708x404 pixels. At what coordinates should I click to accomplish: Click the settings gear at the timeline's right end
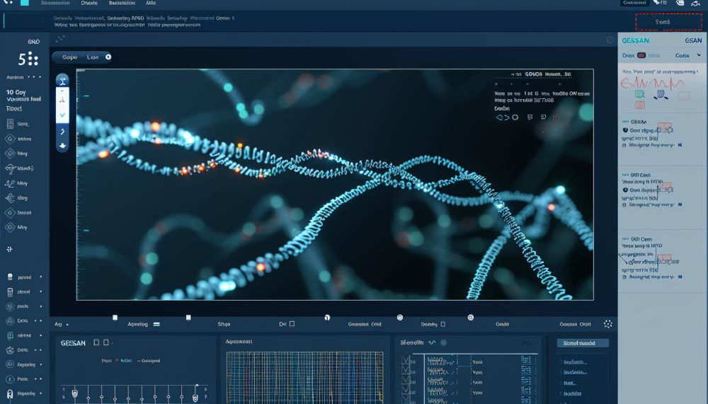pos(607,324)
